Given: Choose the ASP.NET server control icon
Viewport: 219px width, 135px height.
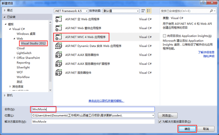Looking at the screenshot, I should point(59,73).
